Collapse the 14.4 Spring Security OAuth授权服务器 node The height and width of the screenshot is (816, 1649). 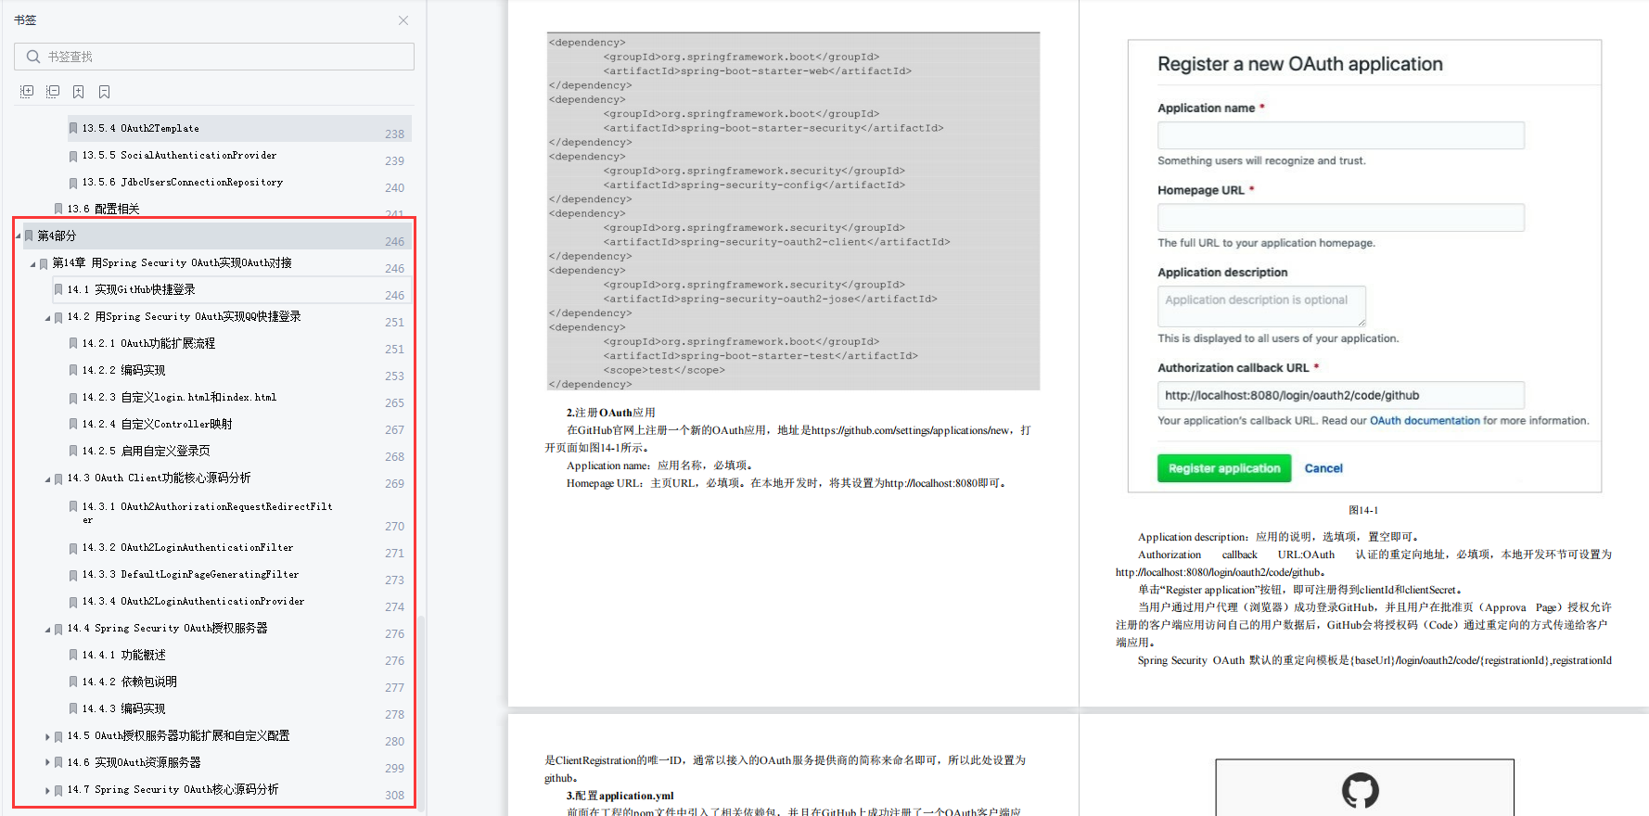coord(47,630)
